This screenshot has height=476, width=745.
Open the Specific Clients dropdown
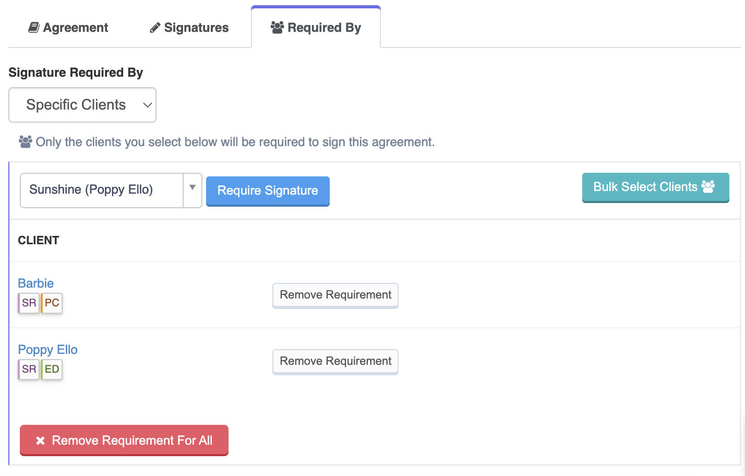pos(82,105)
